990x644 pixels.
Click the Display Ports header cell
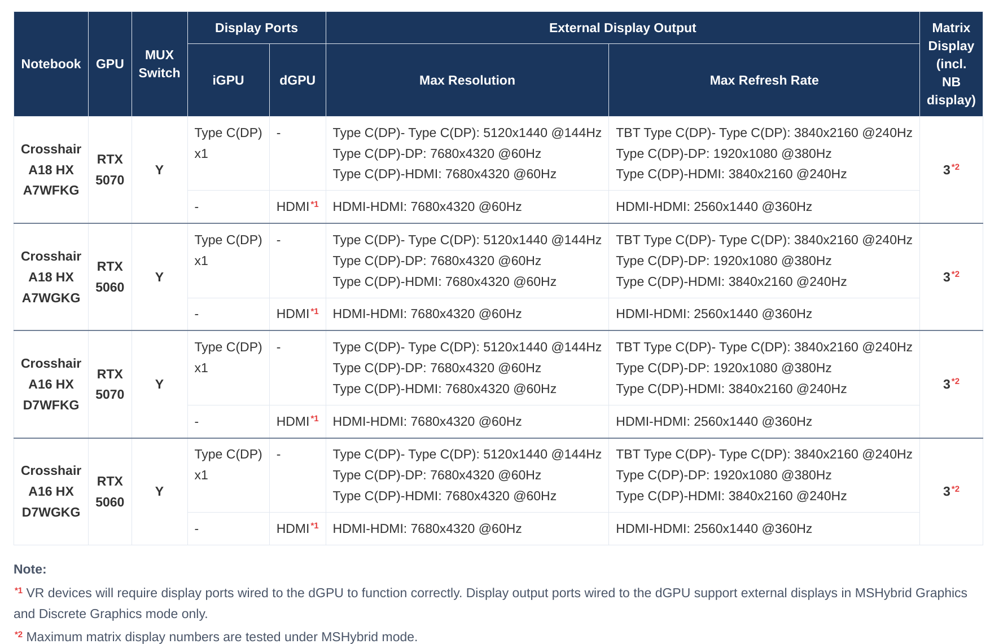tap(256, 28)
